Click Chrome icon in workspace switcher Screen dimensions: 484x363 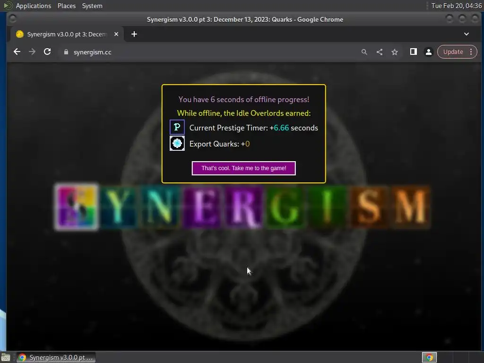click(x=429, y=357)
